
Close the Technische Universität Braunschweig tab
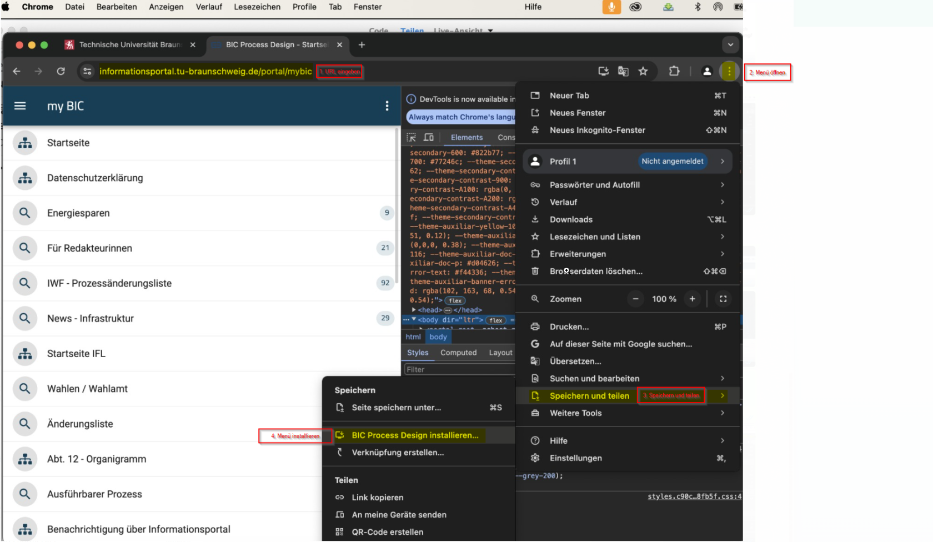pos(193,44)
